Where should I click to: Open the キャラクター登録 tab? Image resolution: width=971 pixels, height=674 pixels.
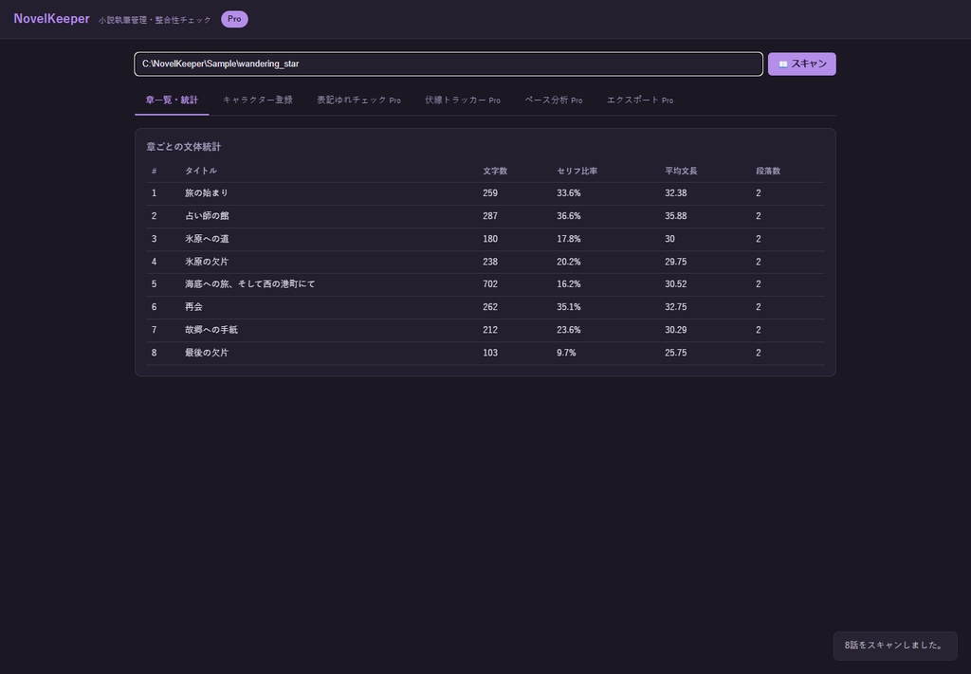[x=258, y=100]
